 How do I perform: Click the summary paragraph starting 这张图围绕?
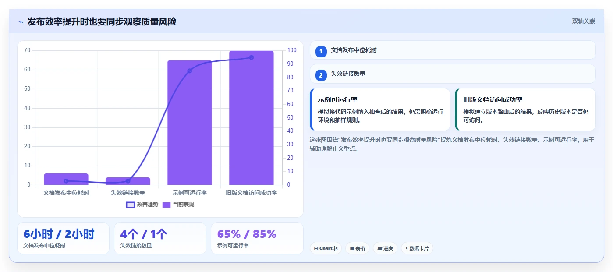coord(452,144)
